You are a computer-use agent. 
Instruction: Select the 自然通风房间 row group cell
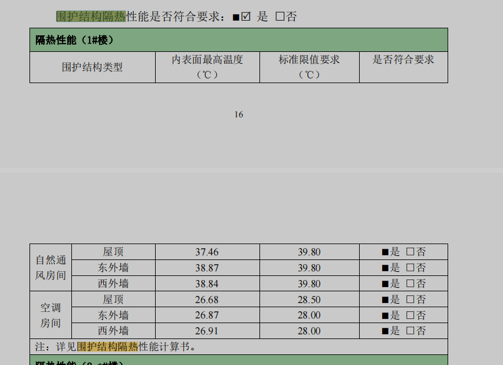coord(51,268)
